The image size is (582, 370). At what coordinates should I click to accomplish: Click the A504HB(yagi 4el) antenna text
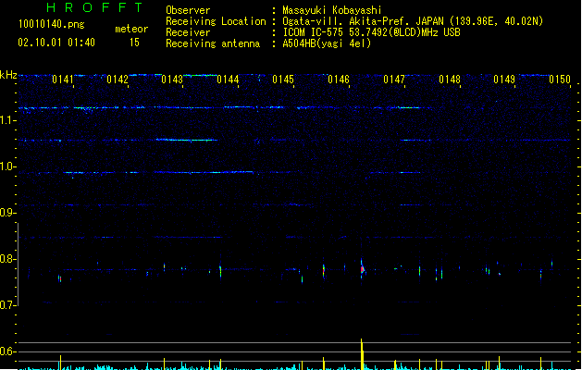(327, 43)
